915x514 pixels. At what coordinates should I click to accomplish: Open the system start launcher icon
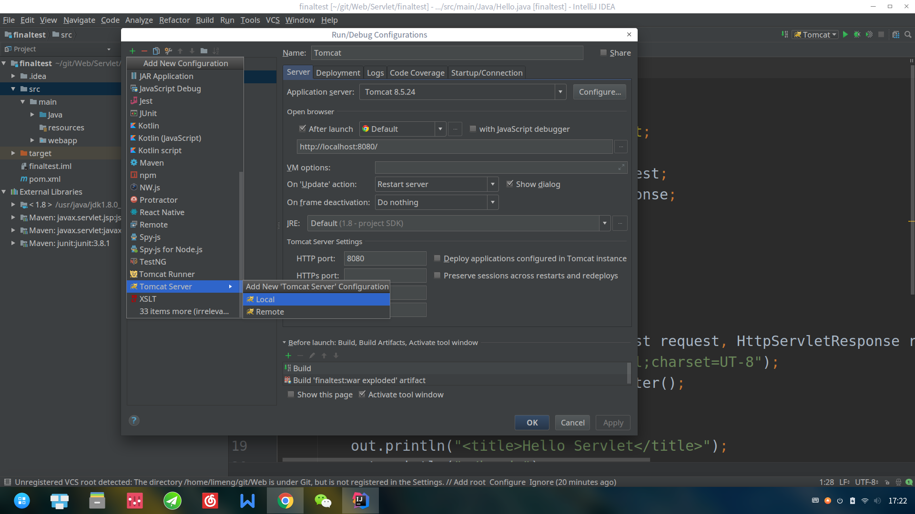[x=22, y=501]
